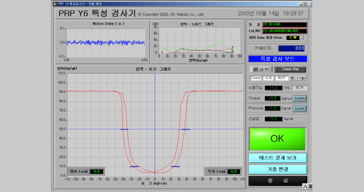Click the Torque A.zero button
The image size is (364, 192).
pos(300,98)
